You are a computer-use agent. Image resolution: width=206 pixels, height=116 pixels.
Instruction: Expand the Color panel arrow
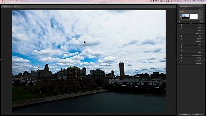tap(203, 31)
